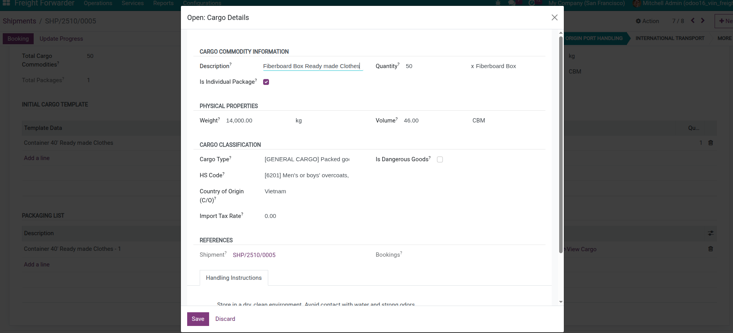Open the Operations menu
The image size is (733, 333).
coord(98,3)
